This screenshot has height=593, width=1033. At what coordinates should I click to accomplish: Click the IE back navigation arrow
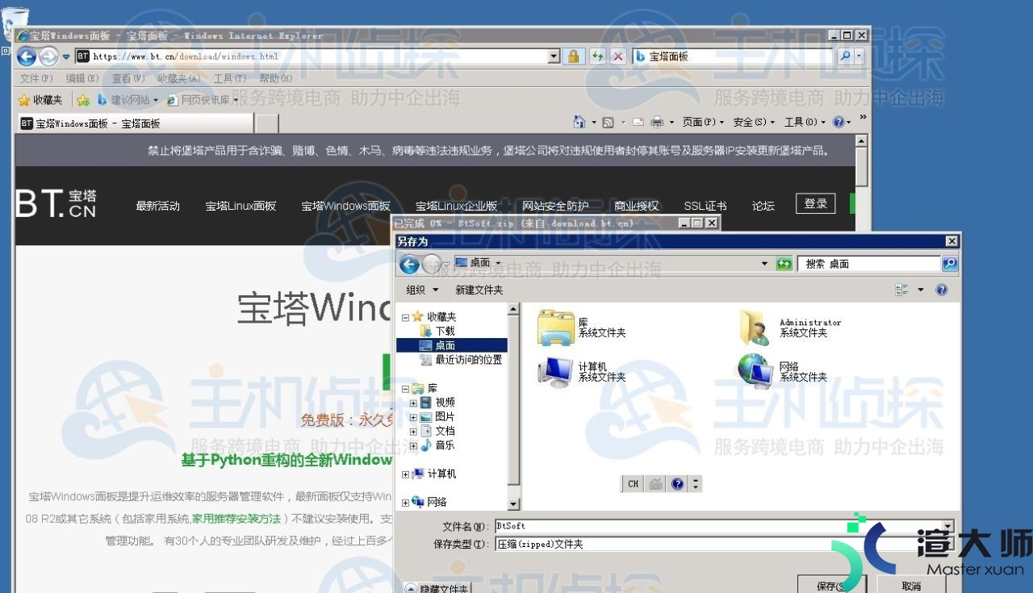[26, 56]
